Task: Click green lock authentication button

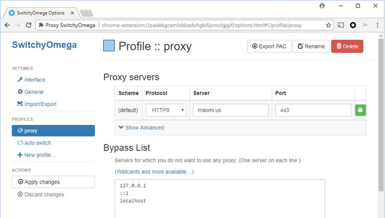Action: (x=361, y=110)
